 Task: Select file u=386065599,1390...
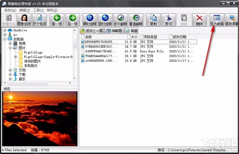tap(101, 61)
